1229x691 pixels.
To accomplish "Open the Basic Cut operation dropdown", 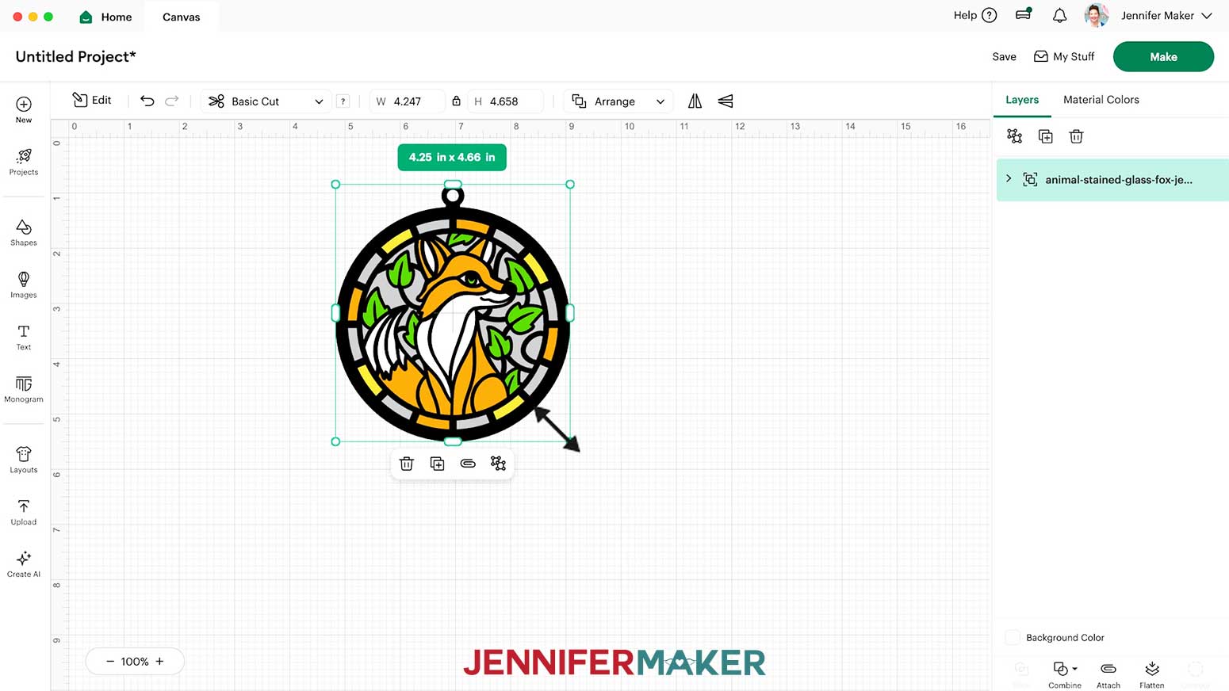I will click(x=266, y=101).
